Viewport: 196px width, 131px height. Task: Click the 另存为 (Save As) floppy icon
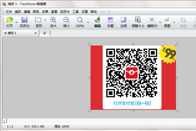(24, 20)
